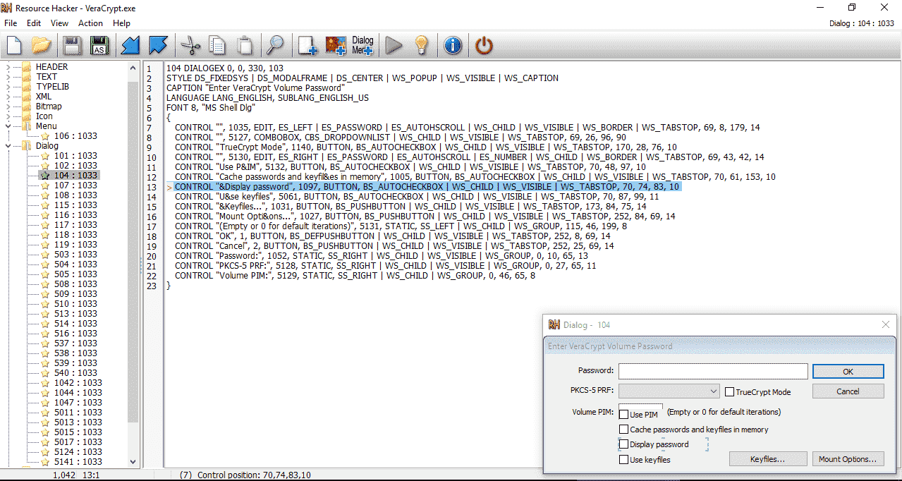The image size is (902, 481).
Task: Expand the Bitmap tree node
Action: click(8, 106)
